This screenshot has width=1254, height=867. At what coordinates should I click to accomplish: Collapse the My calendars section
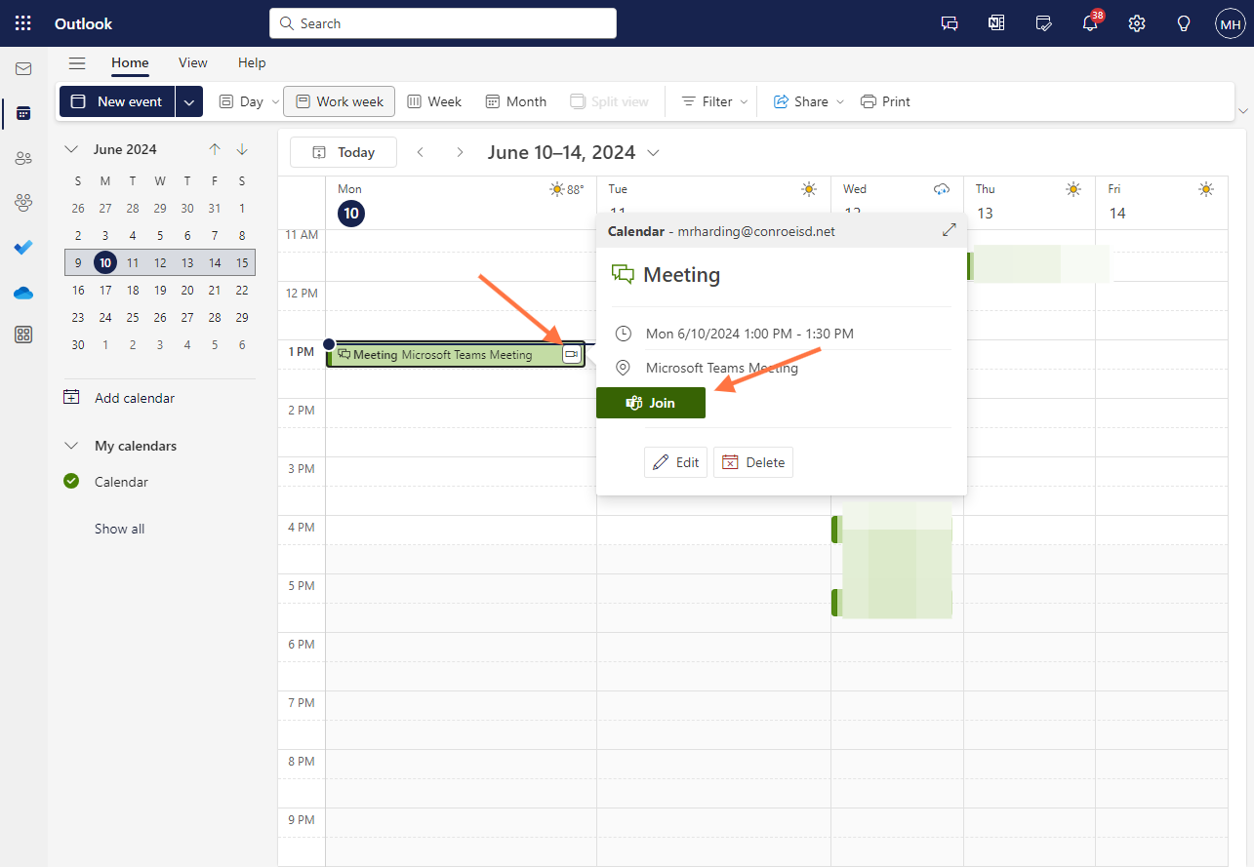tap(71, 446)
